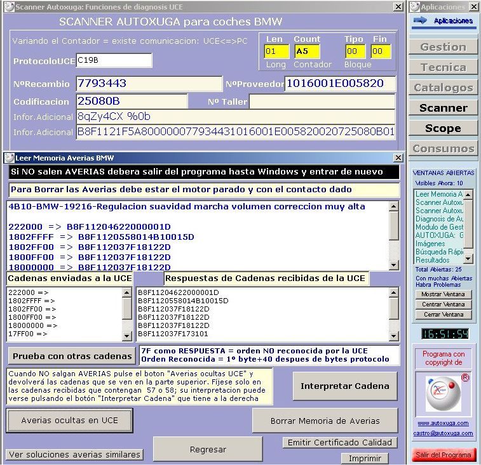Click the up arrow of averias list scrollbar
481x465 pixels.
[x=394, y=206]
